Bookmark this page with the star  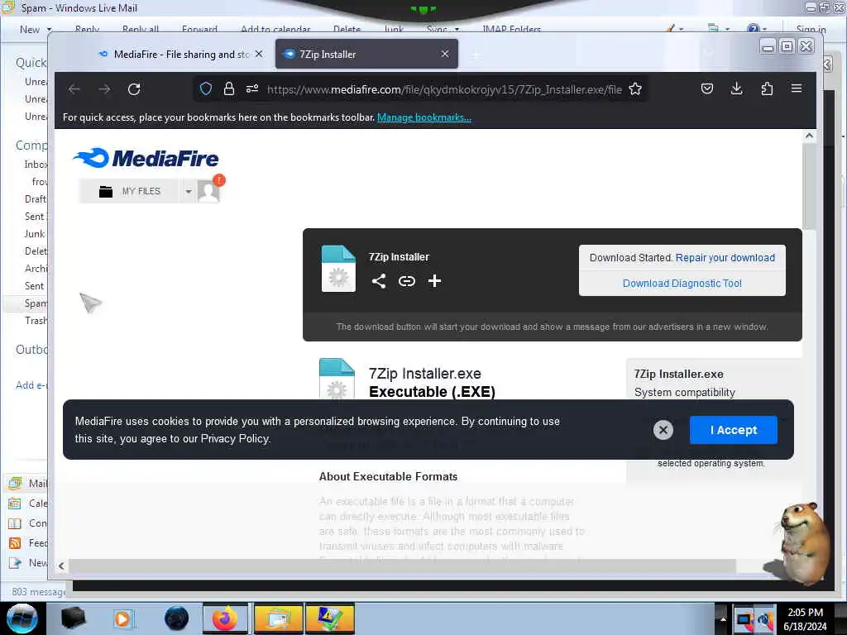635,89
